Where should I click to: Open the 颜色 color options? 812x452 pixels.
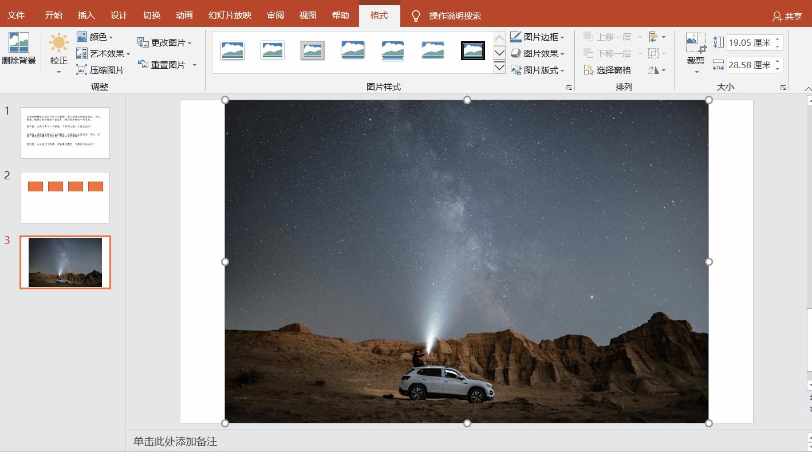(x=95, y=37)
